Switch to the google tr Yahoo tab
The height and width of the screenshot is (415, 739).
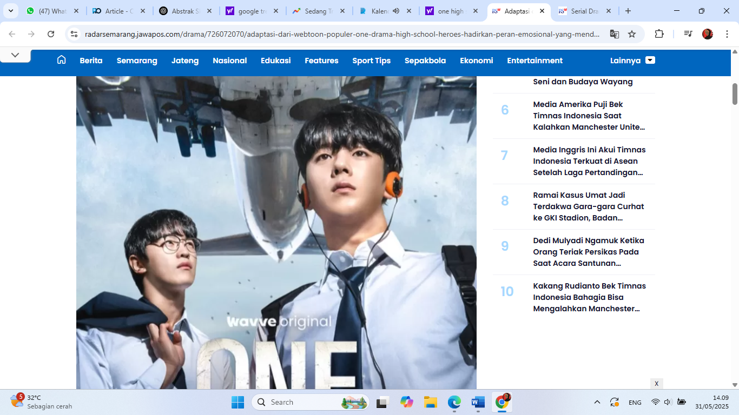[252, 11]
